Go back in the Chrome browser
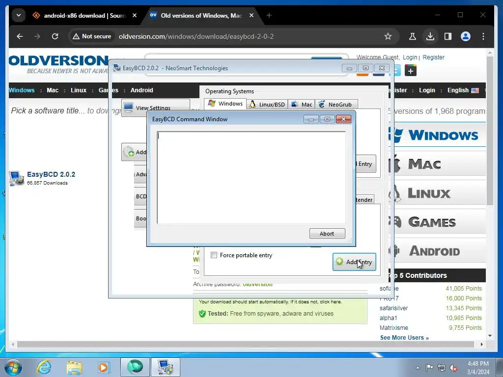 (x=20, y=36)
